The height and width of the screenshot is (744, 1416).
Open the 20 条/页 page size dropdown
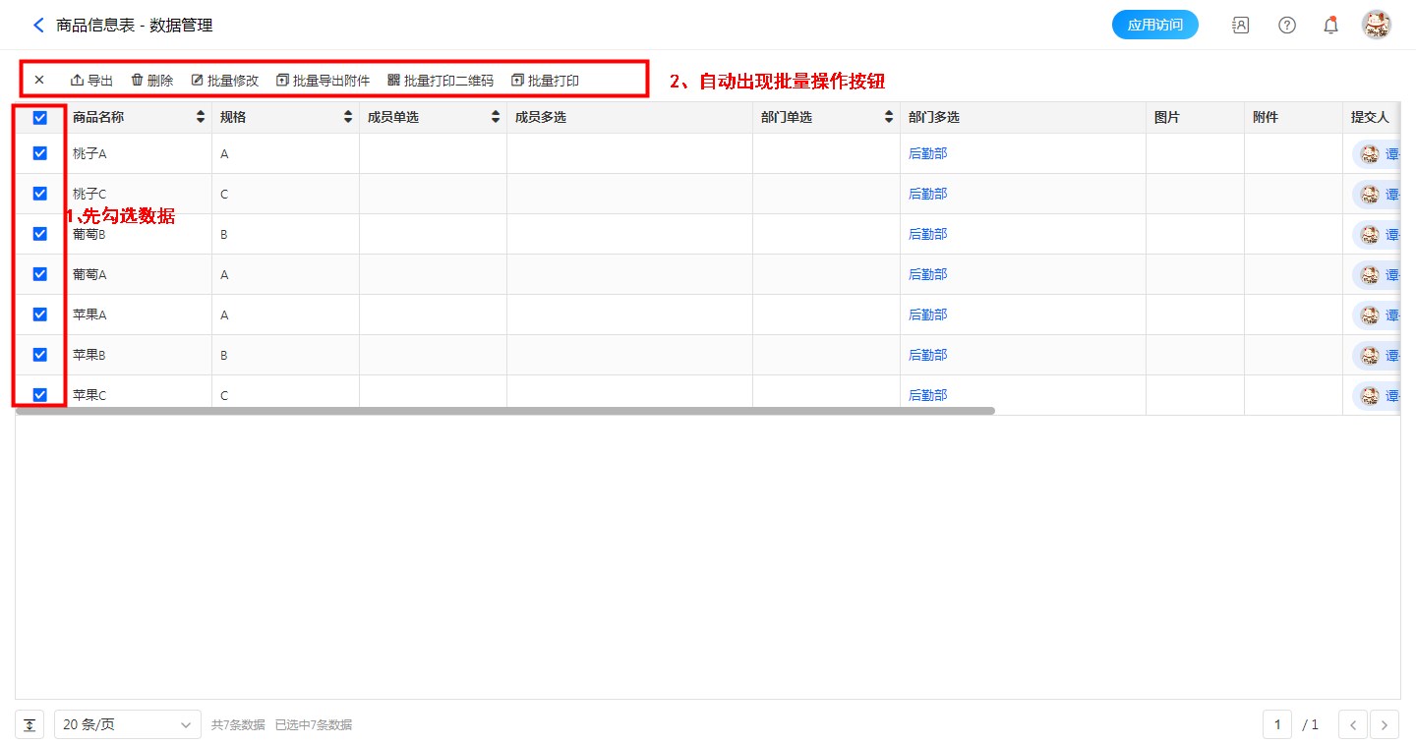click(128, 725)
